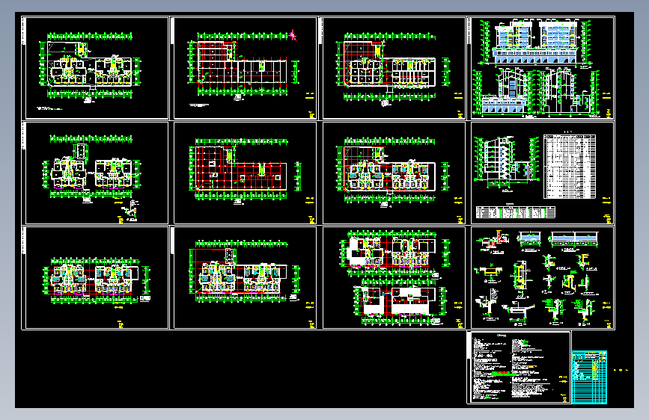
Task: Click the wide horizontal table below the section
Action: point(515,212)
